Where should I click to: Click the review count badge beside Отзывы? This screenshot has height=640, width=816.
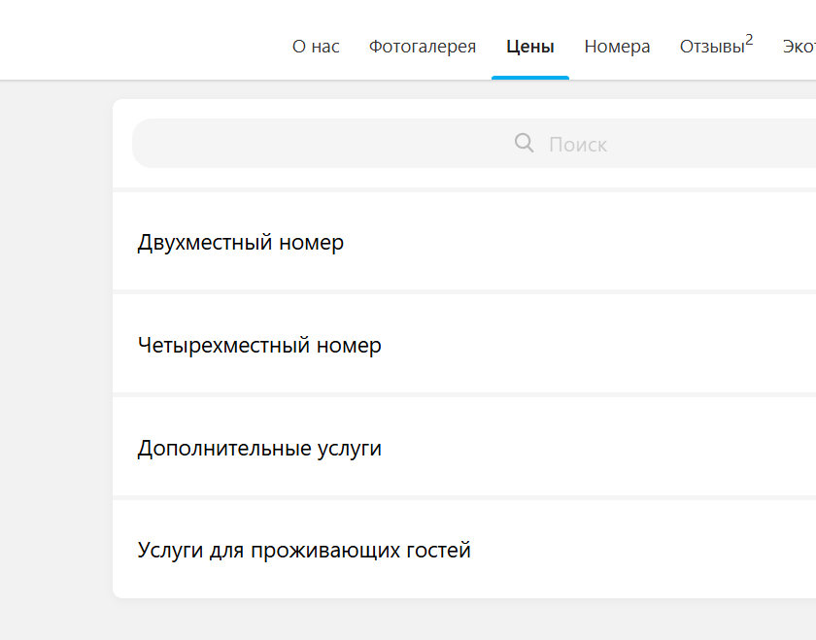click(749, 40)
